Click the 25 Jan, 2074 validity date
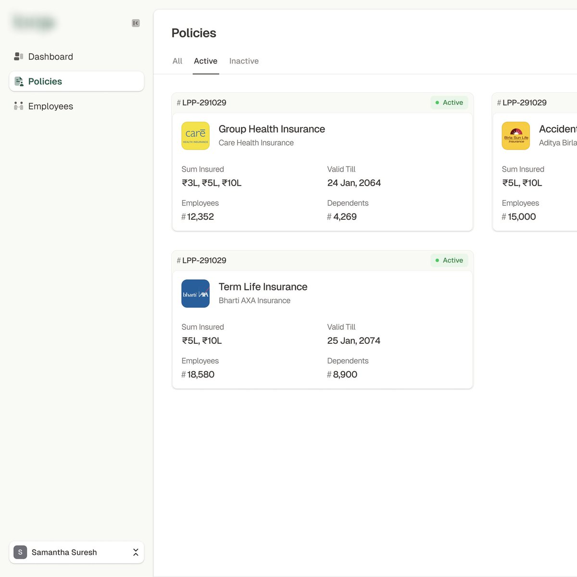 point(353,340)
